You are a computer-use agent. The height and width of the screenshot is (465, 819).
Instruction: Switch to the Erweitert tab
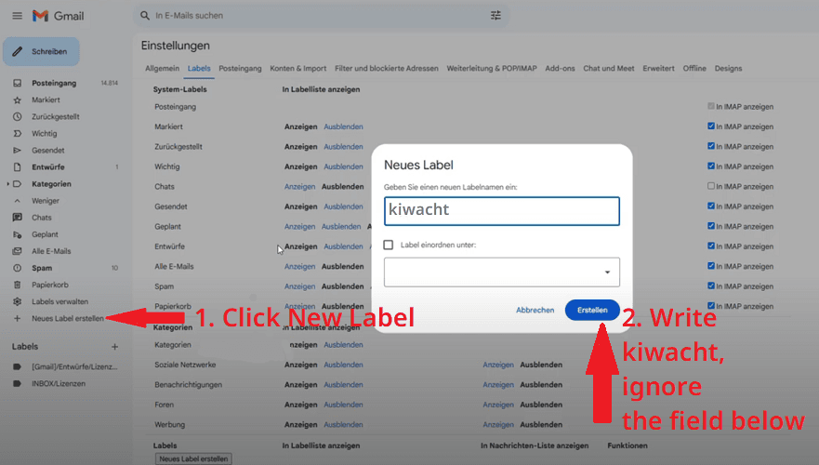tap(658, 69)
